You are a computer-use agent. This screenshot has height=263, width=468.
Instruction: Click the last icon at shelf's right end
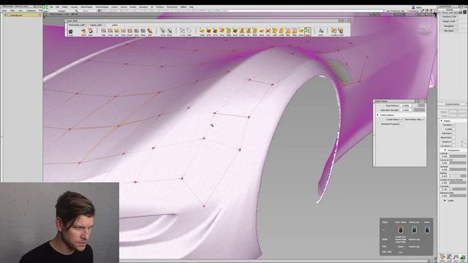[340, 31]
